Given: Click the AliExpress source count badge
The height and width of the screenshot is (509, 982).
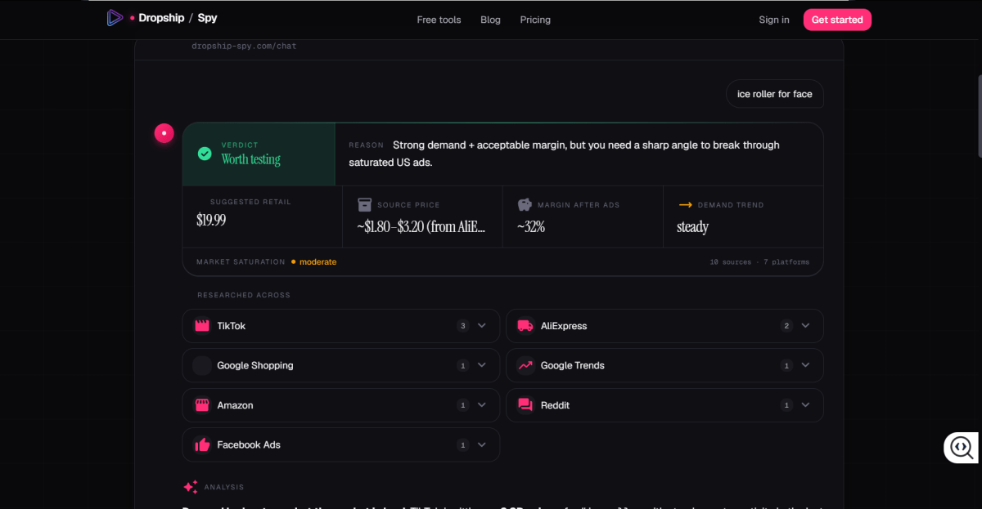Looking at the screenshot, I should tap(786, 326).
